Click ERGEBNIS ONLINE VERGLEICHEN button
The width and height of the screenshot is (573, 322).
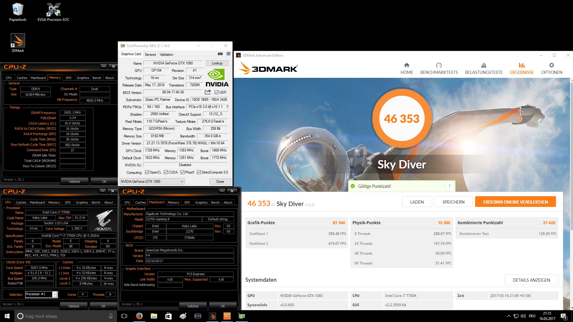coord(515,202)
